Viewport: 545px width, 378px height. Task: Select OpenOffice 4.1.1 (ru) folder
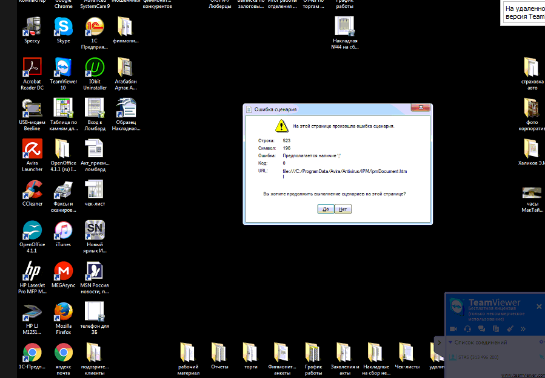tap(63, 155)
